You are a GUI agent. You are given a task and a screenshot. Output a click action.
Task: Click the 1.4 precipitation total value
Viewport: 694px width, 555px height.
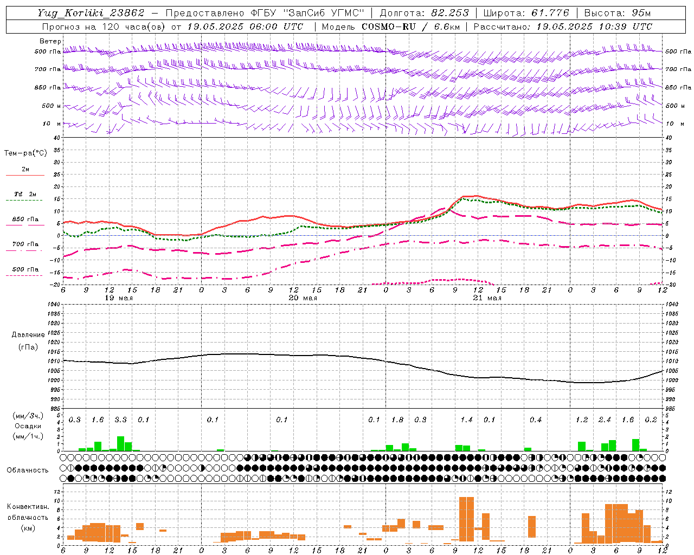click(x=466, y=420)
